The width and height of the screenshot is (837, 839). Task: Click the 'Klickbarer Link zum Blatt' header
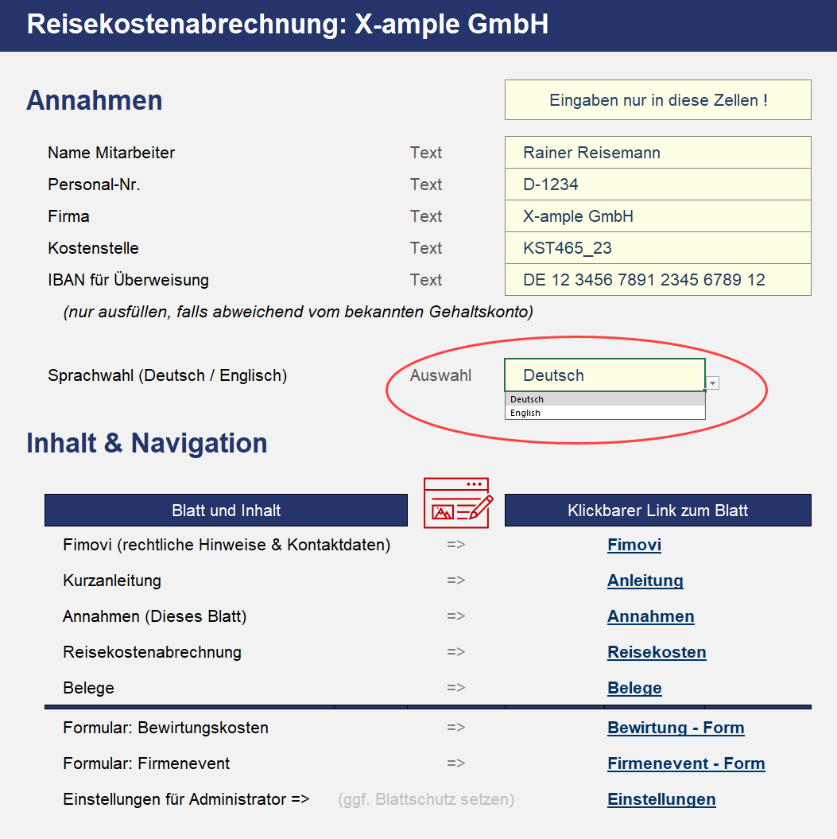(657, 511)
